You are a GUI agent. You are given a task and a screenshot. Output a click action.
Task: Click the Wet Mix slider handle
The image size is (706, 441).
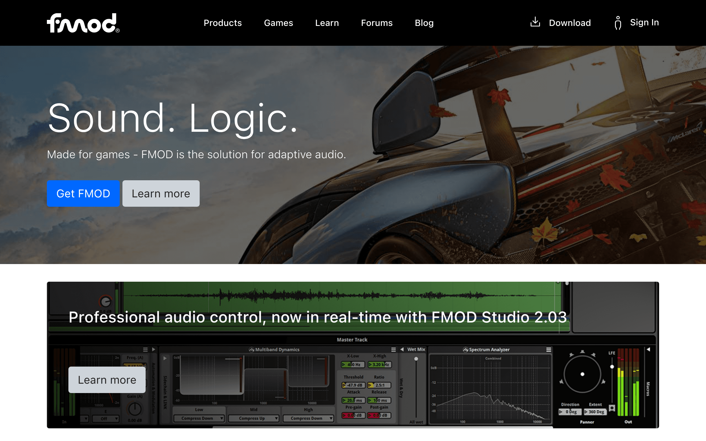coord(416,359)
